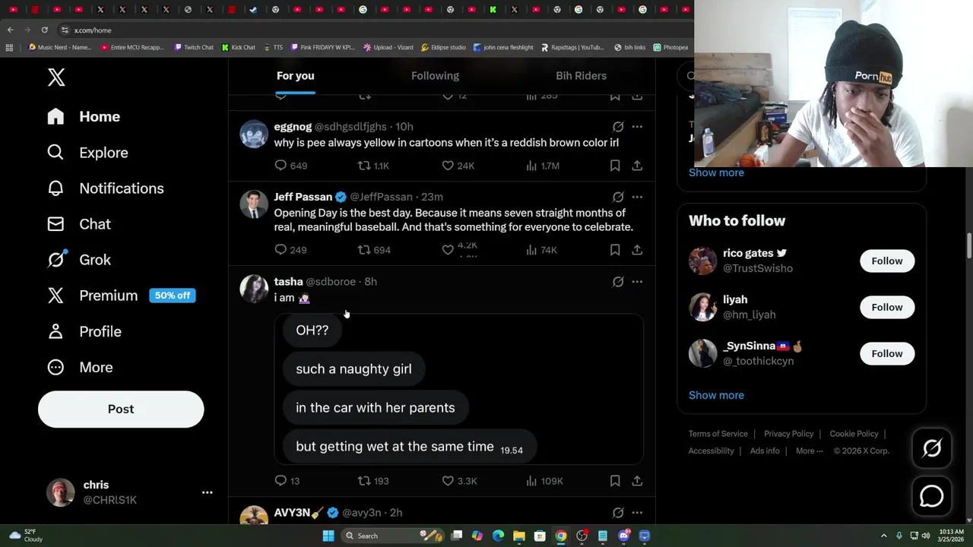
Task: Open the floating messages chat button
Action: tap(932, 496)
